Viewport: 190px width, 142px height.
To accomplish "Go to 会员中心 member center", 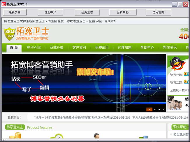I will click(x=123, y=12).
